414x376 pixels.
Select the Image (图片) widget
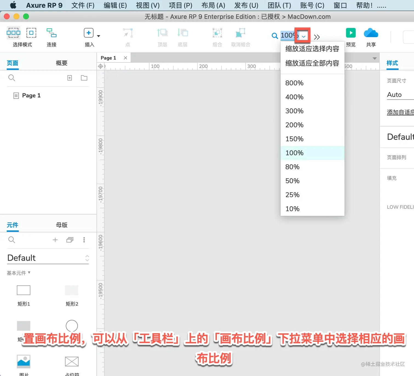(x=24, y=361)
